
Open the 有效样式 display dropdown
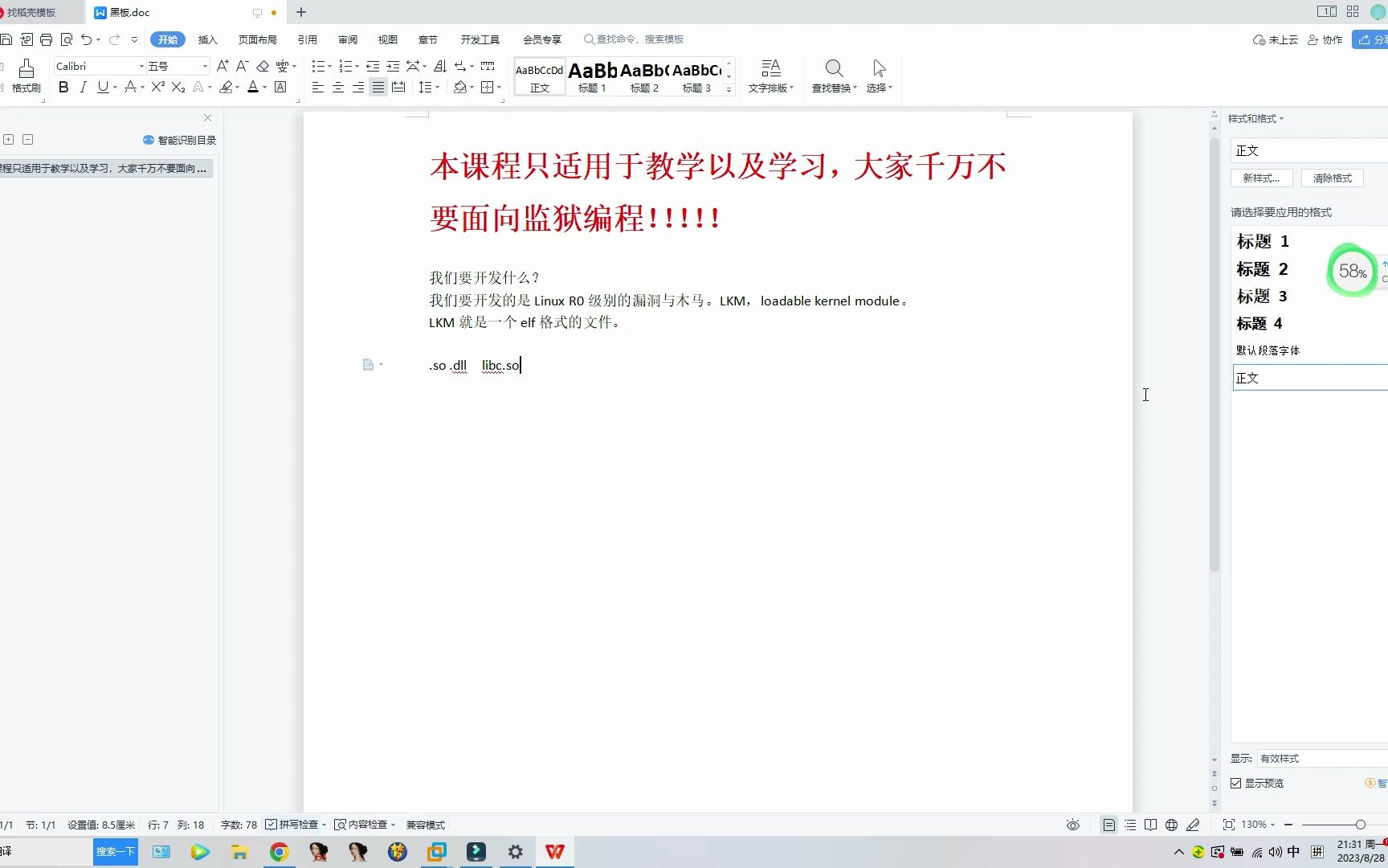1322,758
